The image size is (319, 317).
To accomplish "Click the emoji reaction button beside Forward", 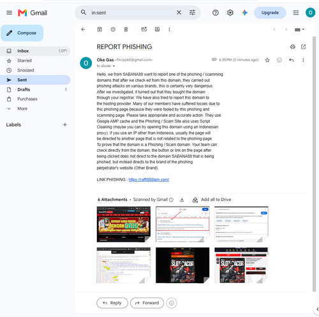I will pos(172,303).
